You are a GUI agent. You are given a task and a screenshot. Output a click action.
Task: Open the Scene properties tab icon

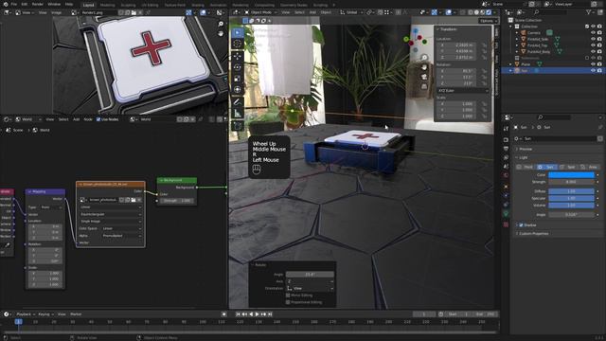506,167
